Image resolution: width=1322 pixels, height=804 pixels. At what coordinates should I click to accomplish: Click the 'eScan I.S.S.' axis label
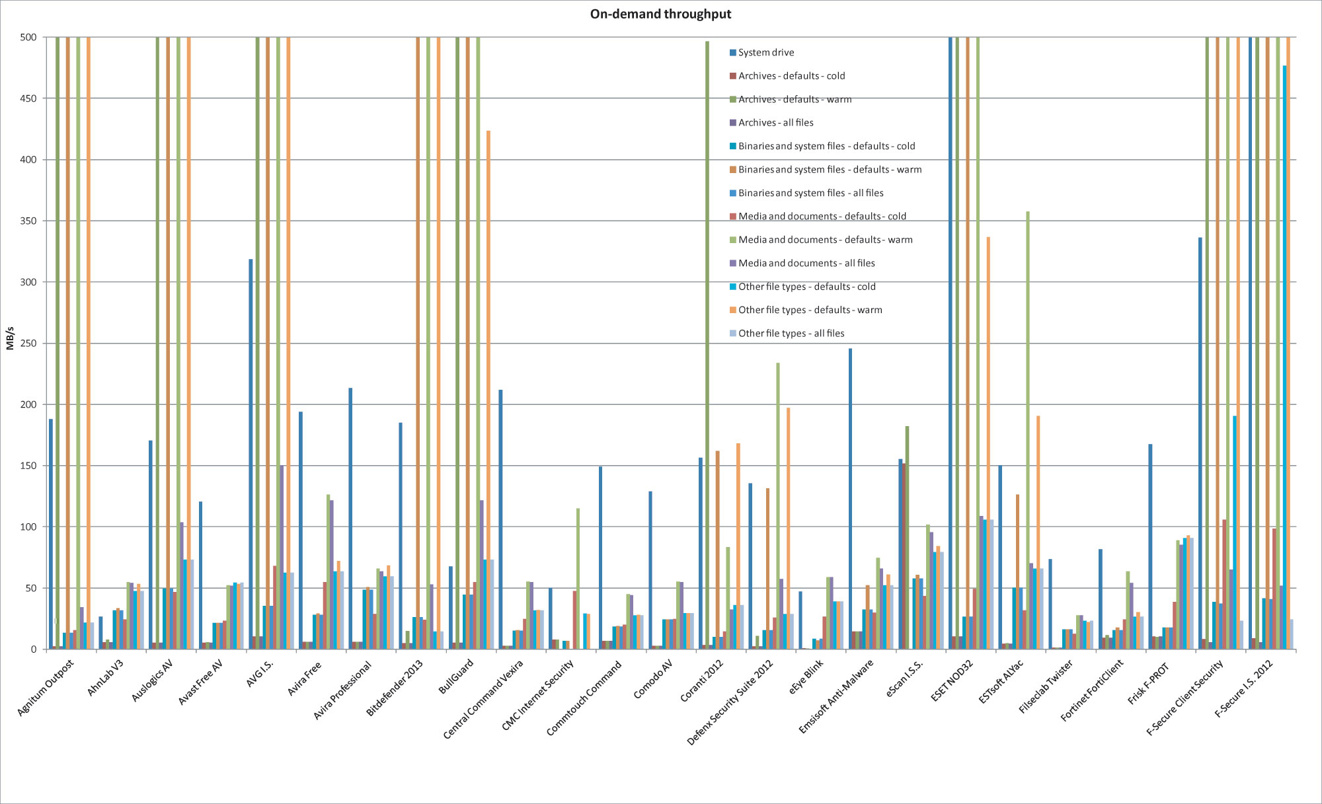click(905, 678)
